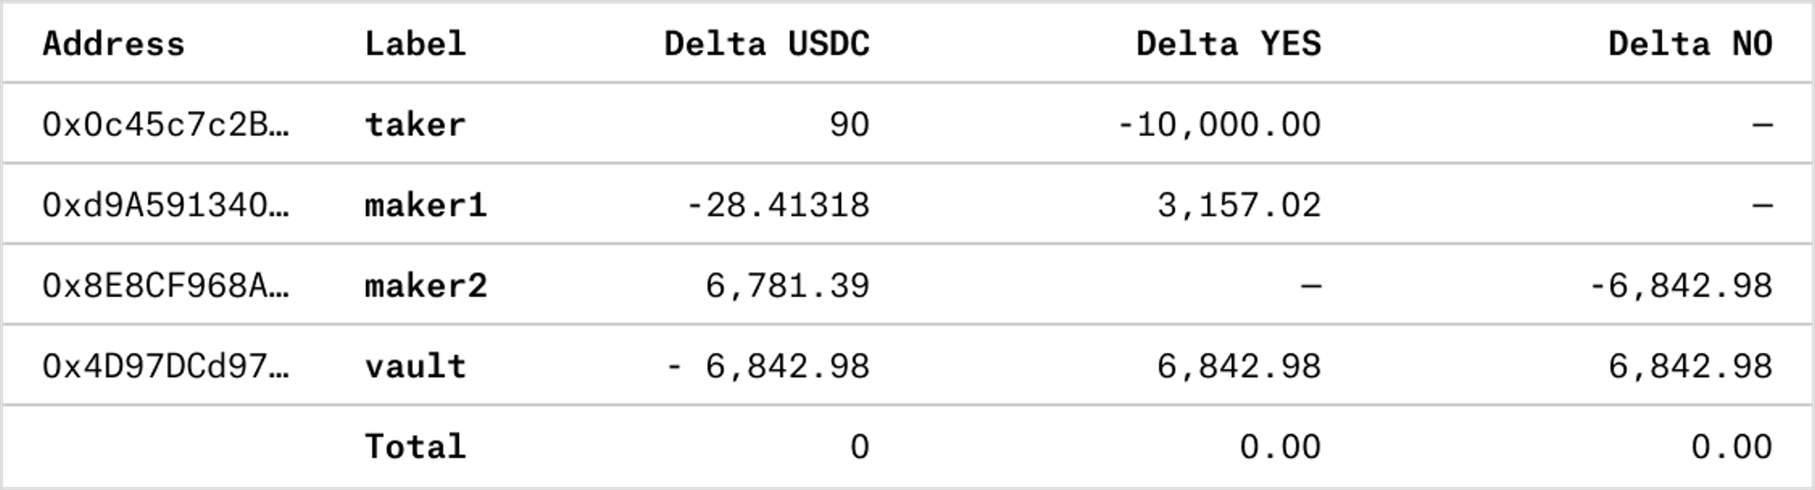Click the Label column header
1815x490 pixels.
point(415,44)
